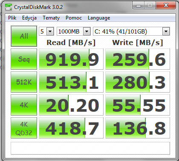Select the Seq read result 919.9
The height and width of the screenshot is (161, 179).
pyautogui.click(x=71, y=59)
